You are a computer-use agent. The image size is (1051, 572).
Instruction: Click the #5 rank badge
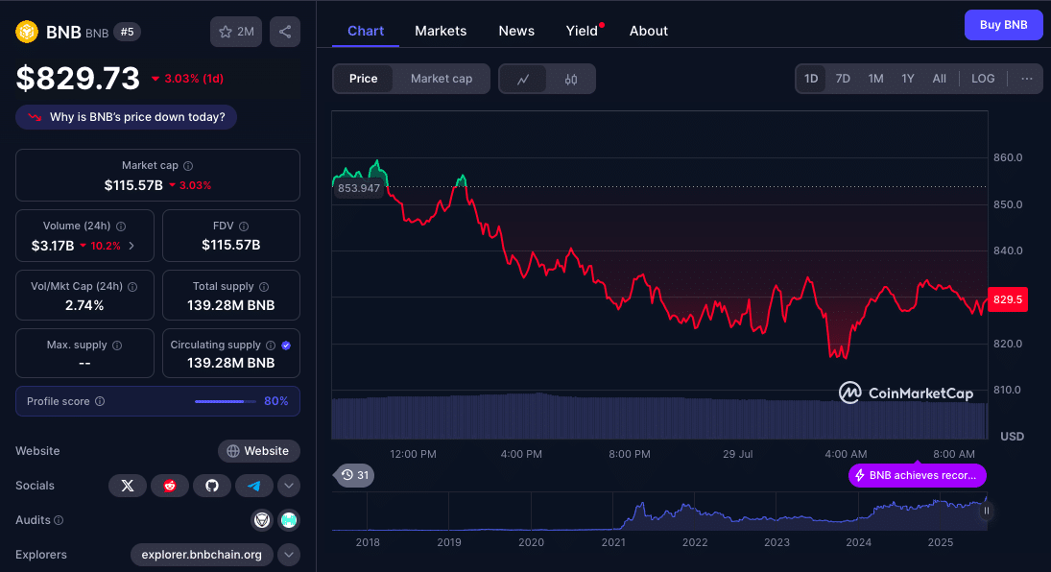coord(127,32)
